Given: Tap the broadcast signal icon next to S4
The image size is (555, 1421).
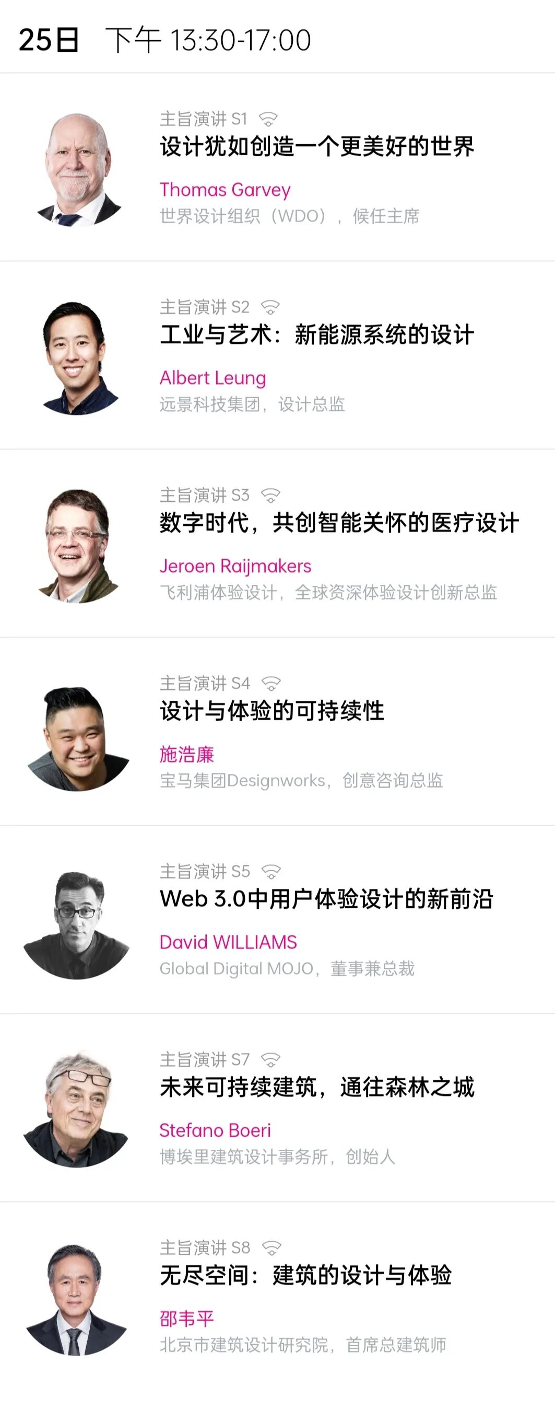Looking at the screenshot, I should (270, 684).
